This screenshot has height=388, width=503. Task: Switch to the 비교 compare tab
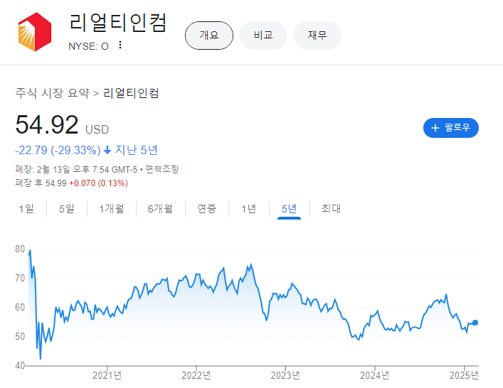point(263,36)
